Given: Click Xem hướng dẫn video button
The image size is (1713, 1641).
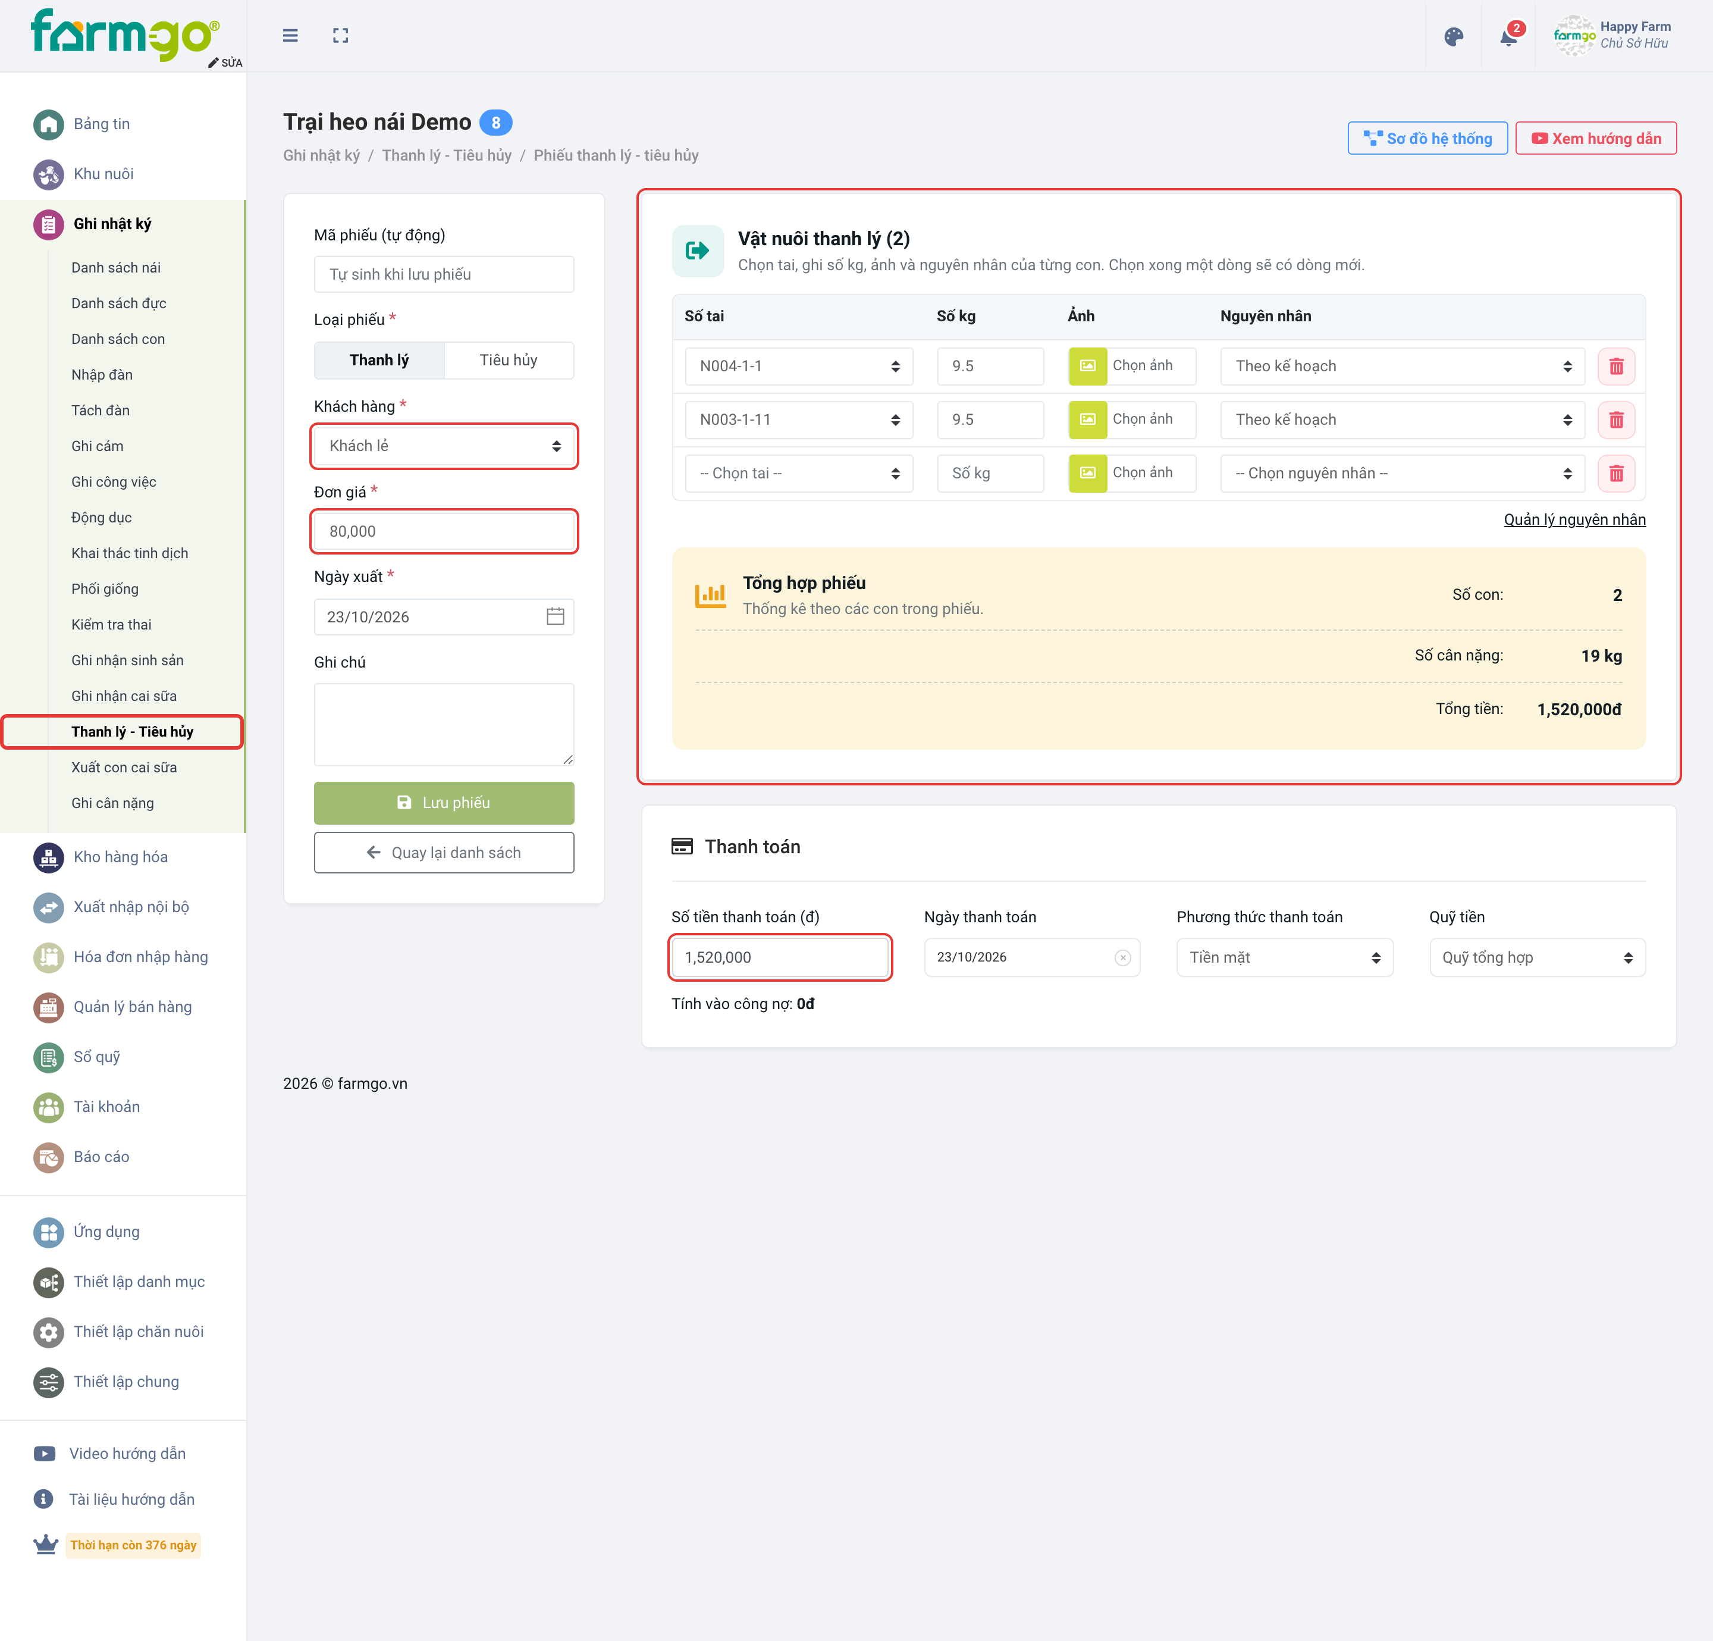Looking at the screenshot, I should [1596, 139].
